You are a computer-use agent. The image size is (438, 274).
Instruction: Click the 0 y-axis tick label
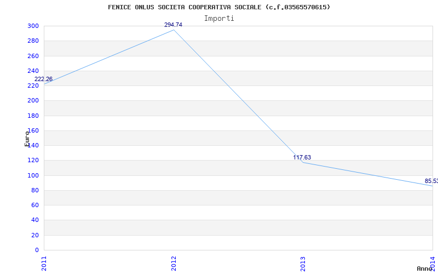click(37, 250)
